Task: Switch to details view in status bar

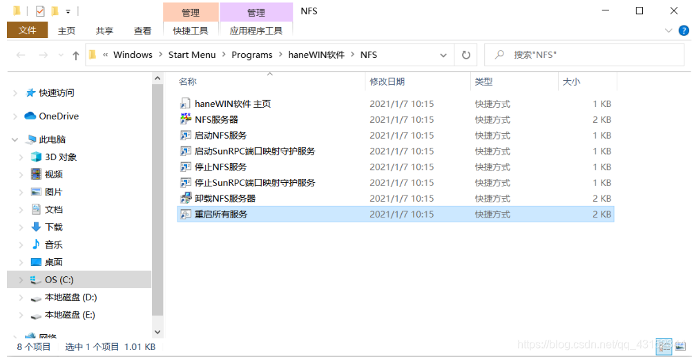Action: pyautogui.click(x=662, y=347)
